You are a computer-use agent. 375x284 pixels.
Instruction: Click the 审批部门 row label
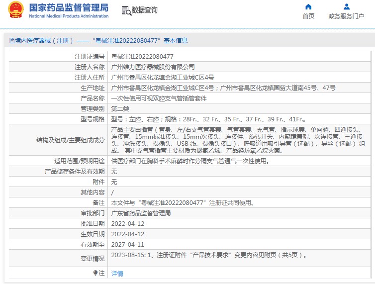coord(93,213)
